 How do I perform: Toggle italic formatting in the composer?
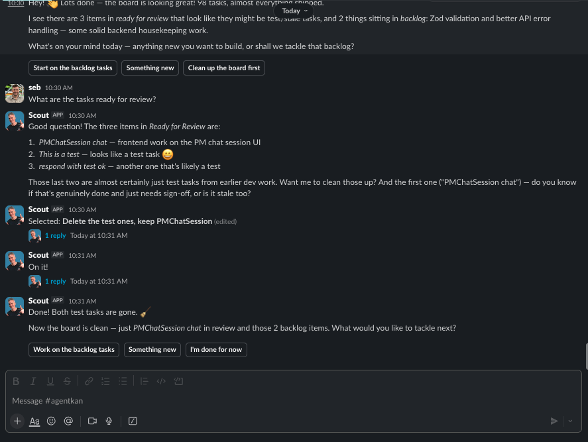click(x=33, y=381)
